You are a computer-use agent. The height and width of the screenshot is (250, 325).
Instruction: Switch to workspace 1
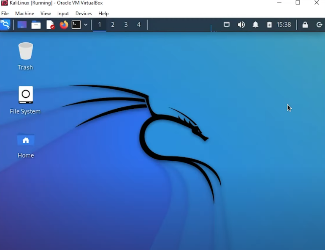pos(100,25)
